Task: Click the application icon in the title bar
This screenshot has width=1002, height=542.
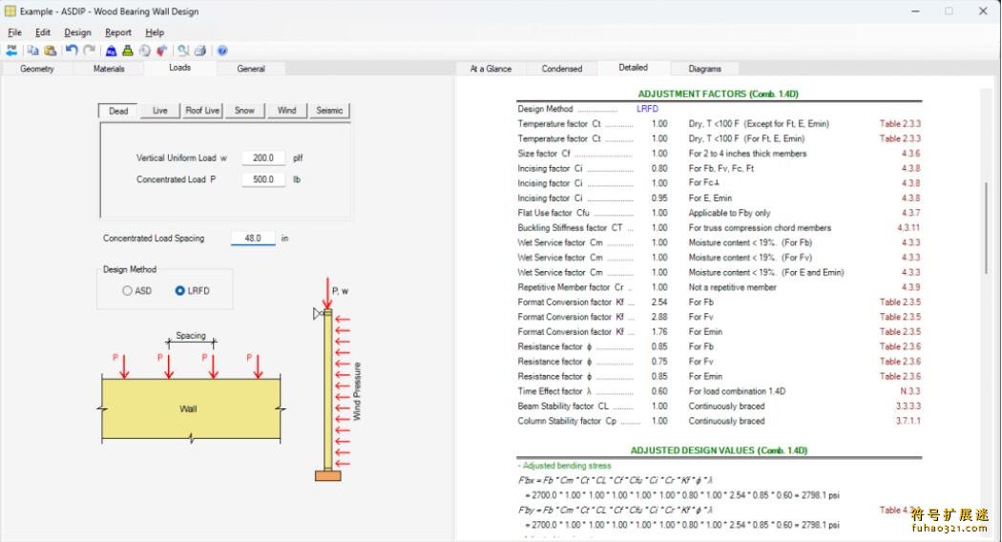Action: coord(10,10)
